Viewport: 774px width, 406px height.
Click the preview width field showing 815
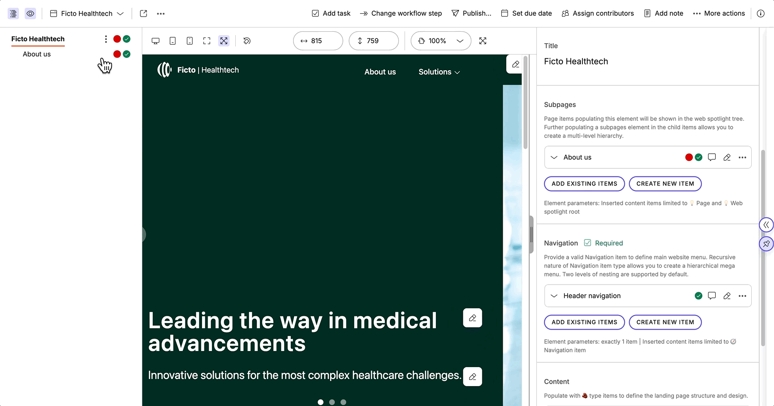tap(318, 41)
